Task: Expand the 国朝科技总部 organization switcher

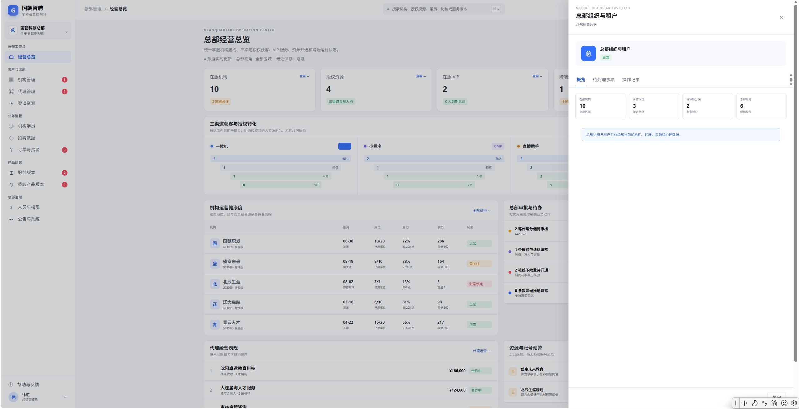Action: (x=38, y=31)
